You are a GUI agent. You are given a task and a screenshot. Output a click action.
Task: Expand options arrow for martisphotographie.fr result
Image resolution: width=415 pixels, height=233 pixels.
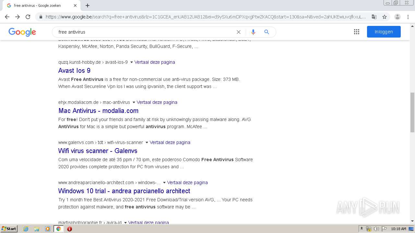125,223
